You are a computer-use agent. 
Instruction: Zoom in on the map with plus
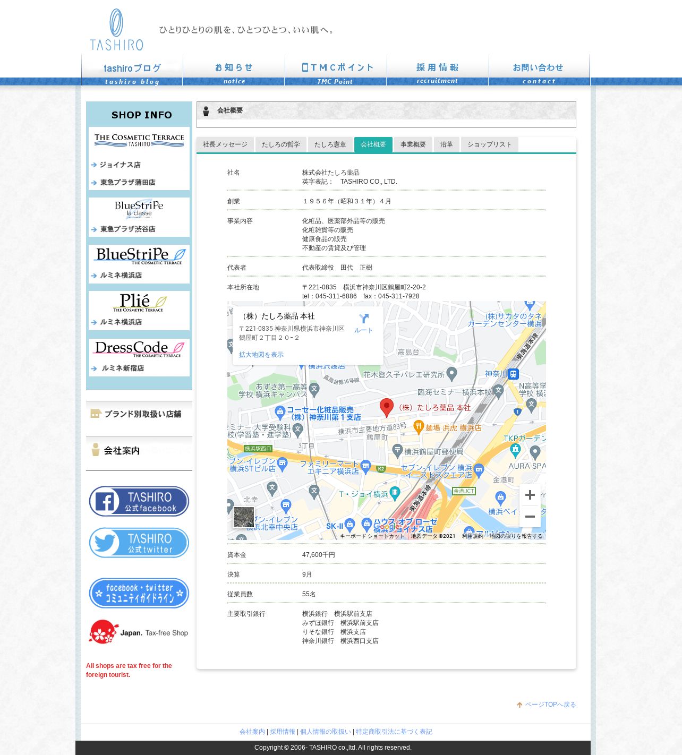click(530, 495)
